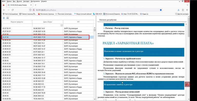Select the row dated 10.06.2025 16:40
Screen dimensions: 197x101
tap(48, 72)
